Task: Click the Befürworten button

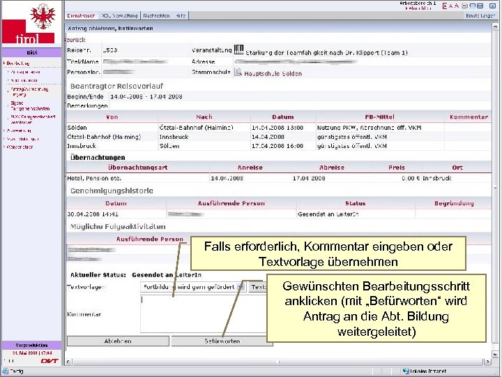Action: (222, 341)
